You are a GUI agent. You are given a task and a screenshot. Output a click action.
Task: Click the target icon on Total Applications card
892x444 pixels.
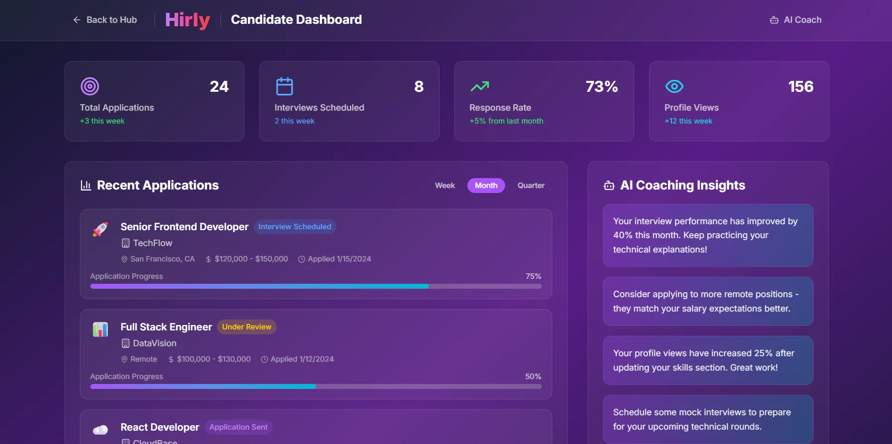(90, 86)
